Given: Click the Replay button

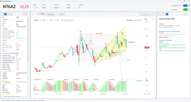Looking at the screenshot, I should [62, 14].
